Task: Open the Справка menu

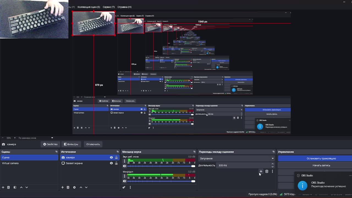Action: [124, 7]
